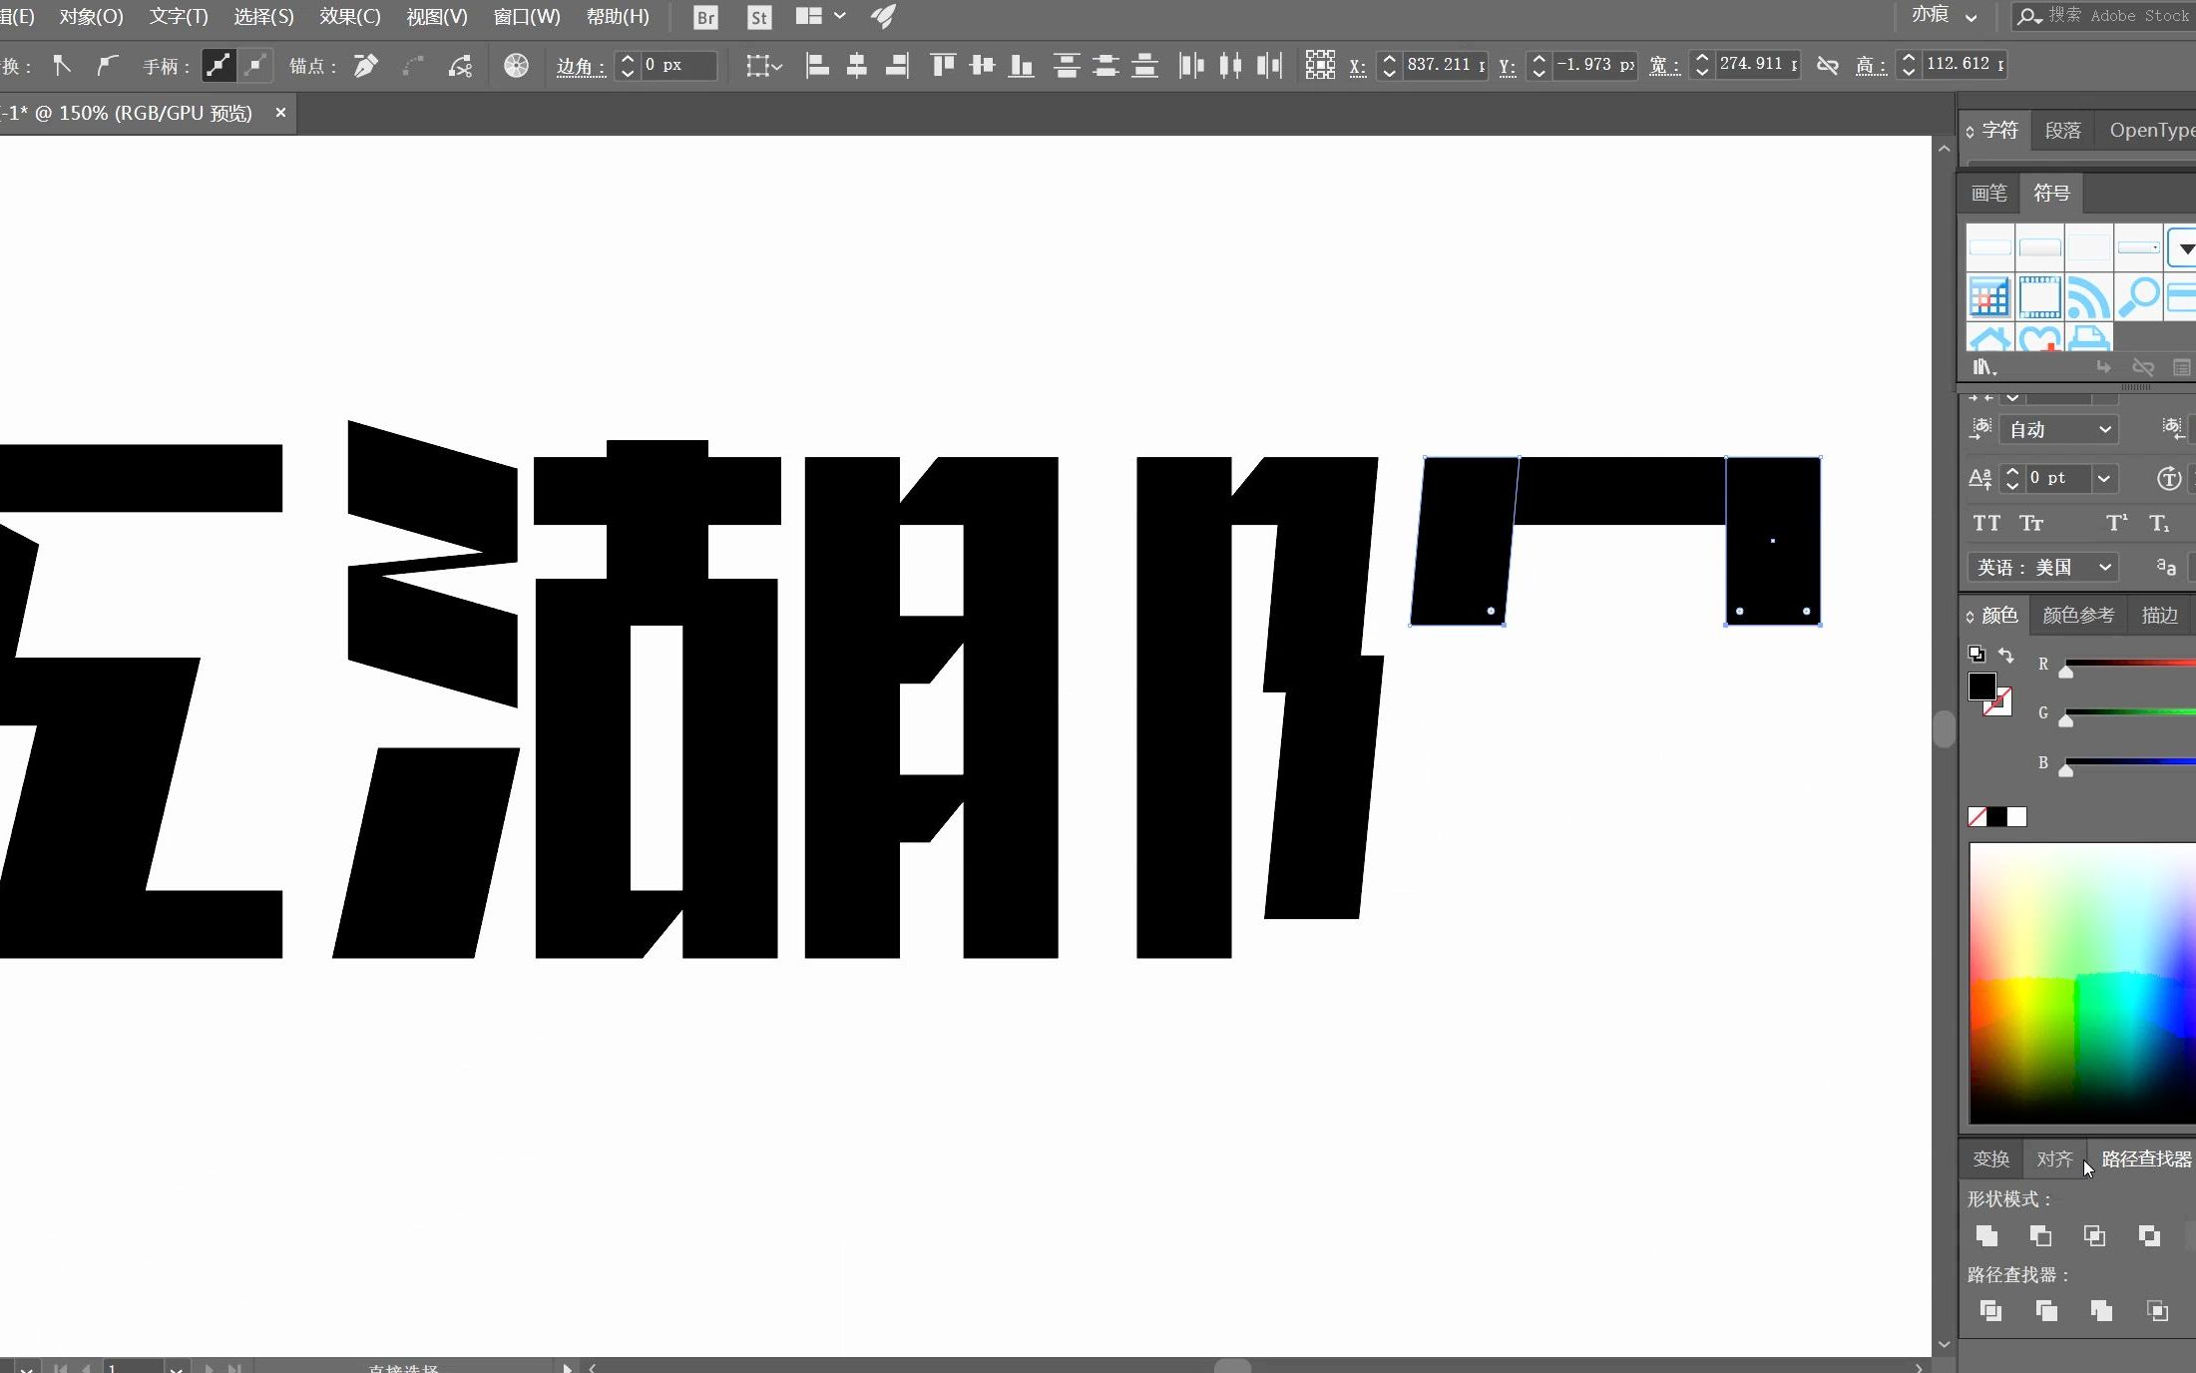Click remove selected anchor points icon
Image resolution: width=2196 pixels, height=1373 pixels.
tap(366, 66)
